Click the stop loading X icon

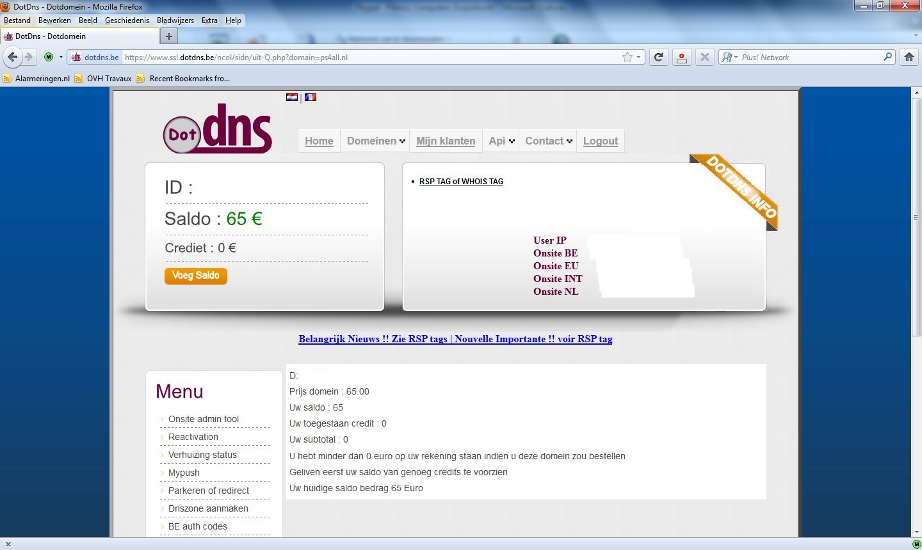704,57
